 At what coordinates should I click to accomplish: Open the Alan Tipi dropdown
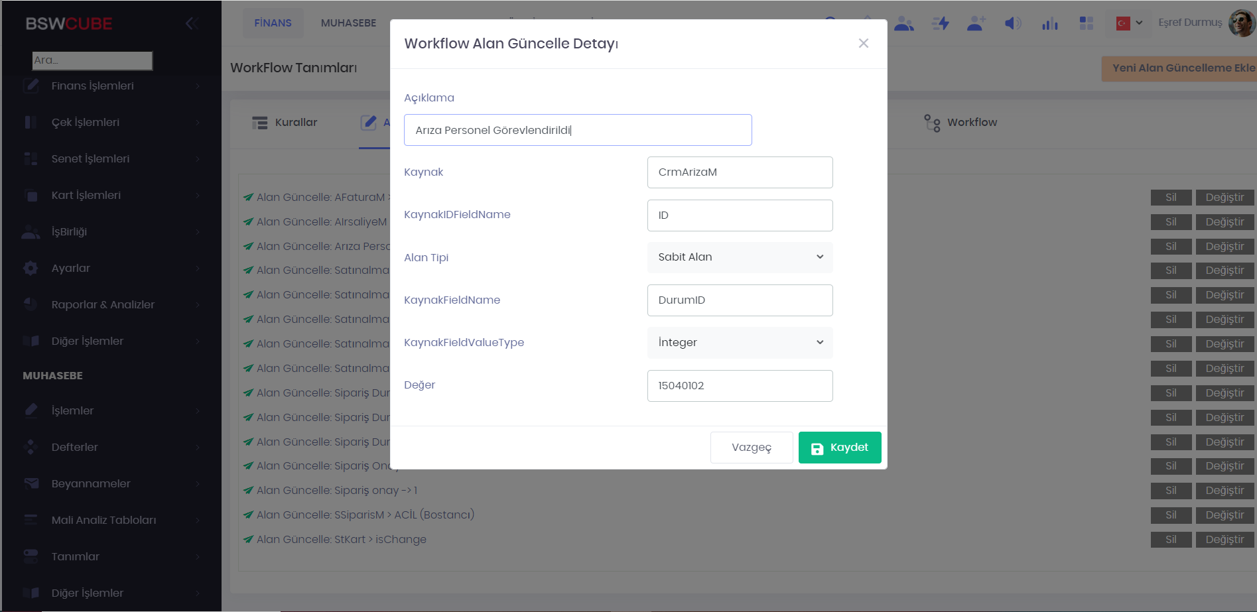point(740,257)
